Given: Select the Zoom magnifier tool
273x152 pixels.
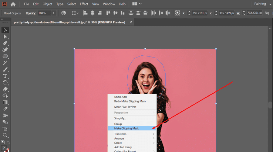Looking at the screenshot, I should (x=5, y=135).
